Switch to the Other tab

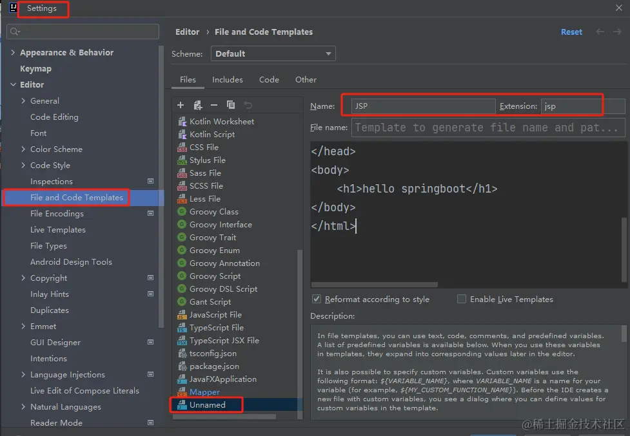(x=306, y=79)
